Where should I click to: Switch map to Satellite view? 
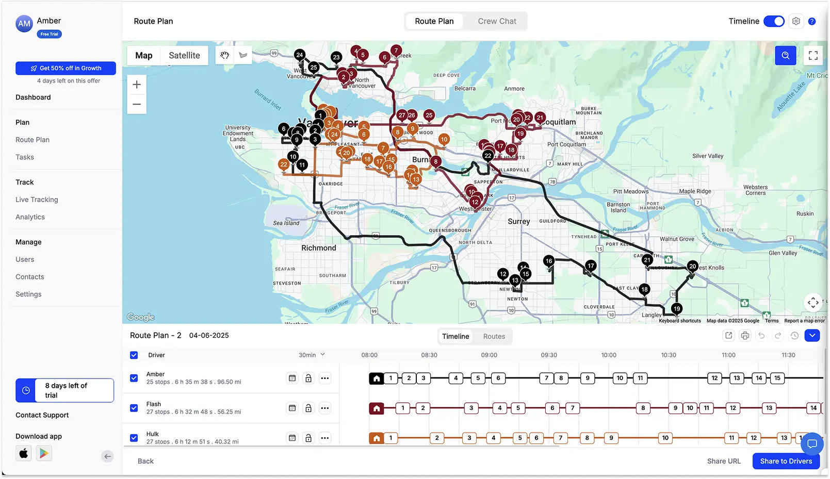click(x=184, y=55)
